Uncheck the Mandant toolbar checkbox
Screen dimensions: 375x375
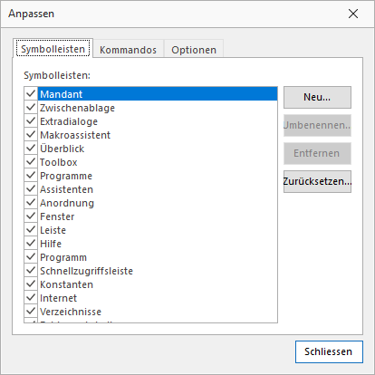(31, 93)
